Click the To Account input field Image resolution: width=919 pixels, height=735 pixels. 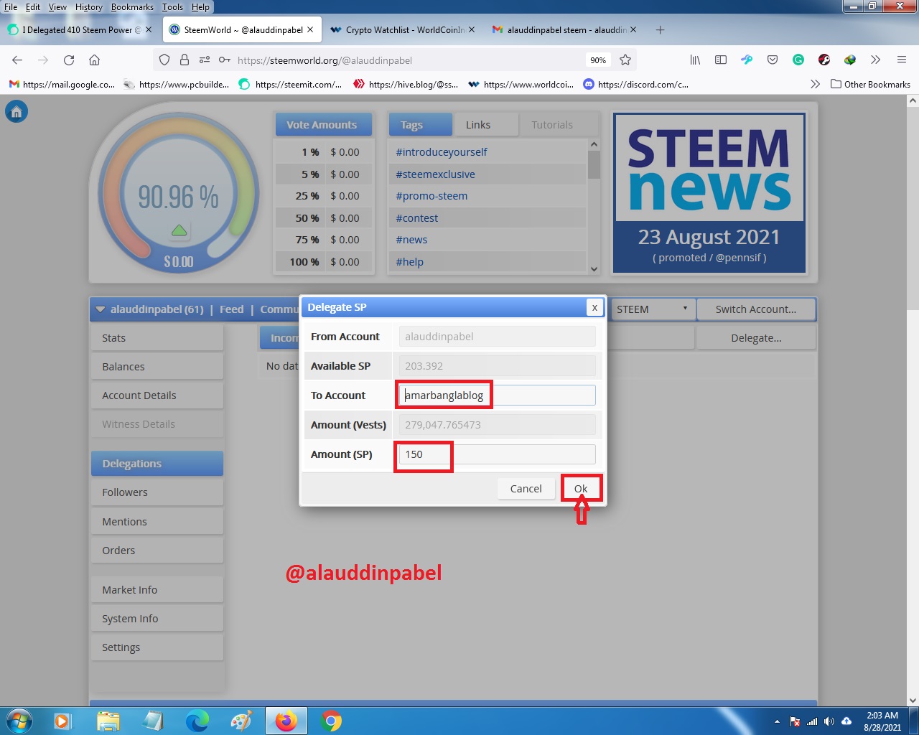(497, 395)
